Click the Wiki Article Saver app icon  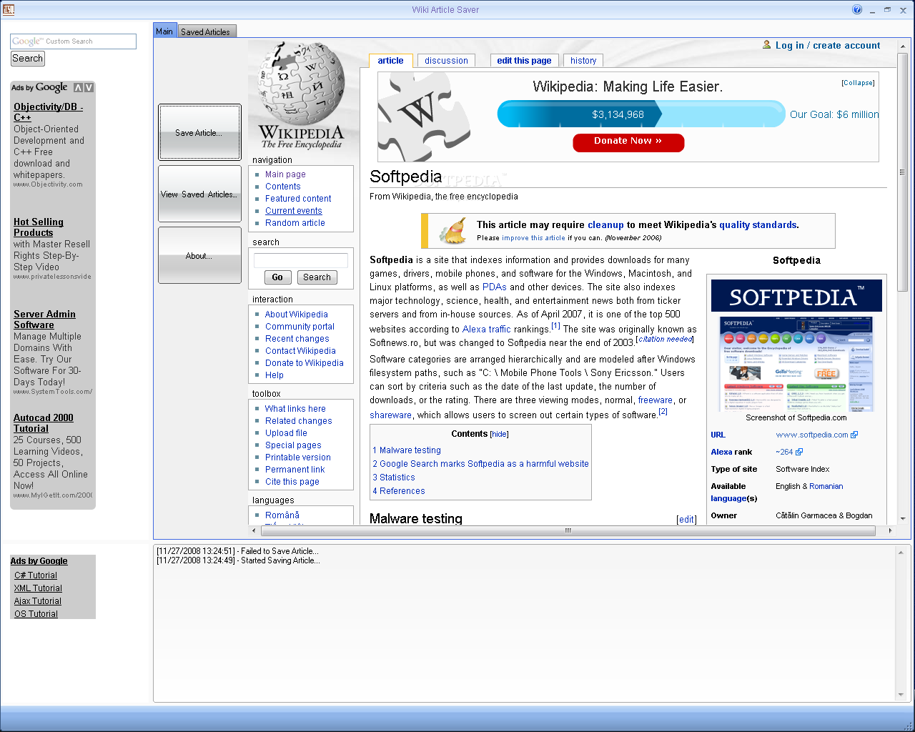8,9
